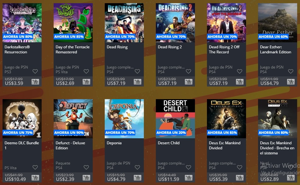Add Dear Esther Landmark Edition to cart
300x185 pixels.
(x=291, y=82)
